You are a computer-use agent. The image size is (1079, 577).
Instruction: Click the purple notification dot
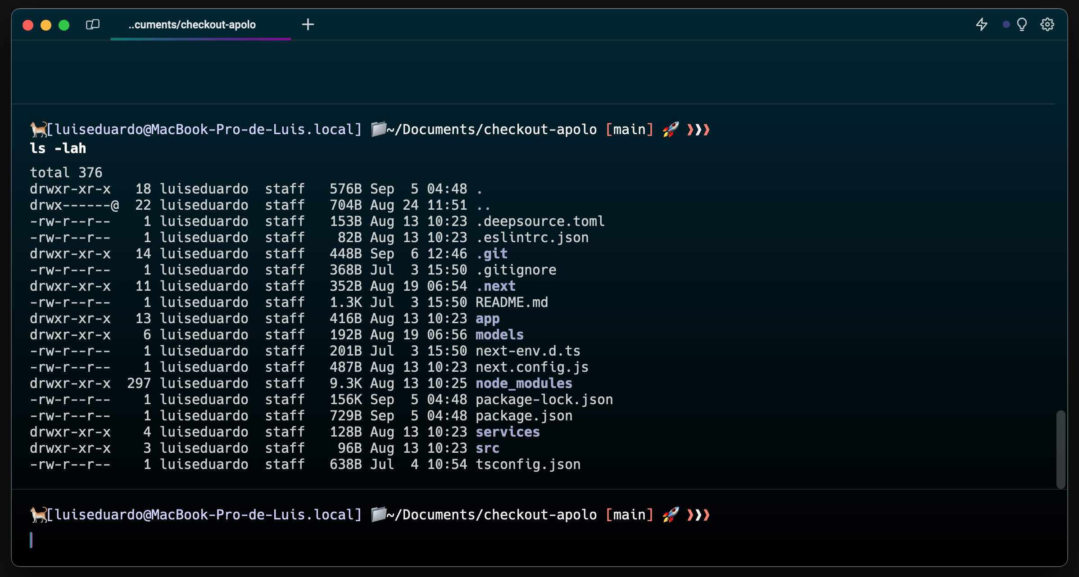[x=1006, y=24]
